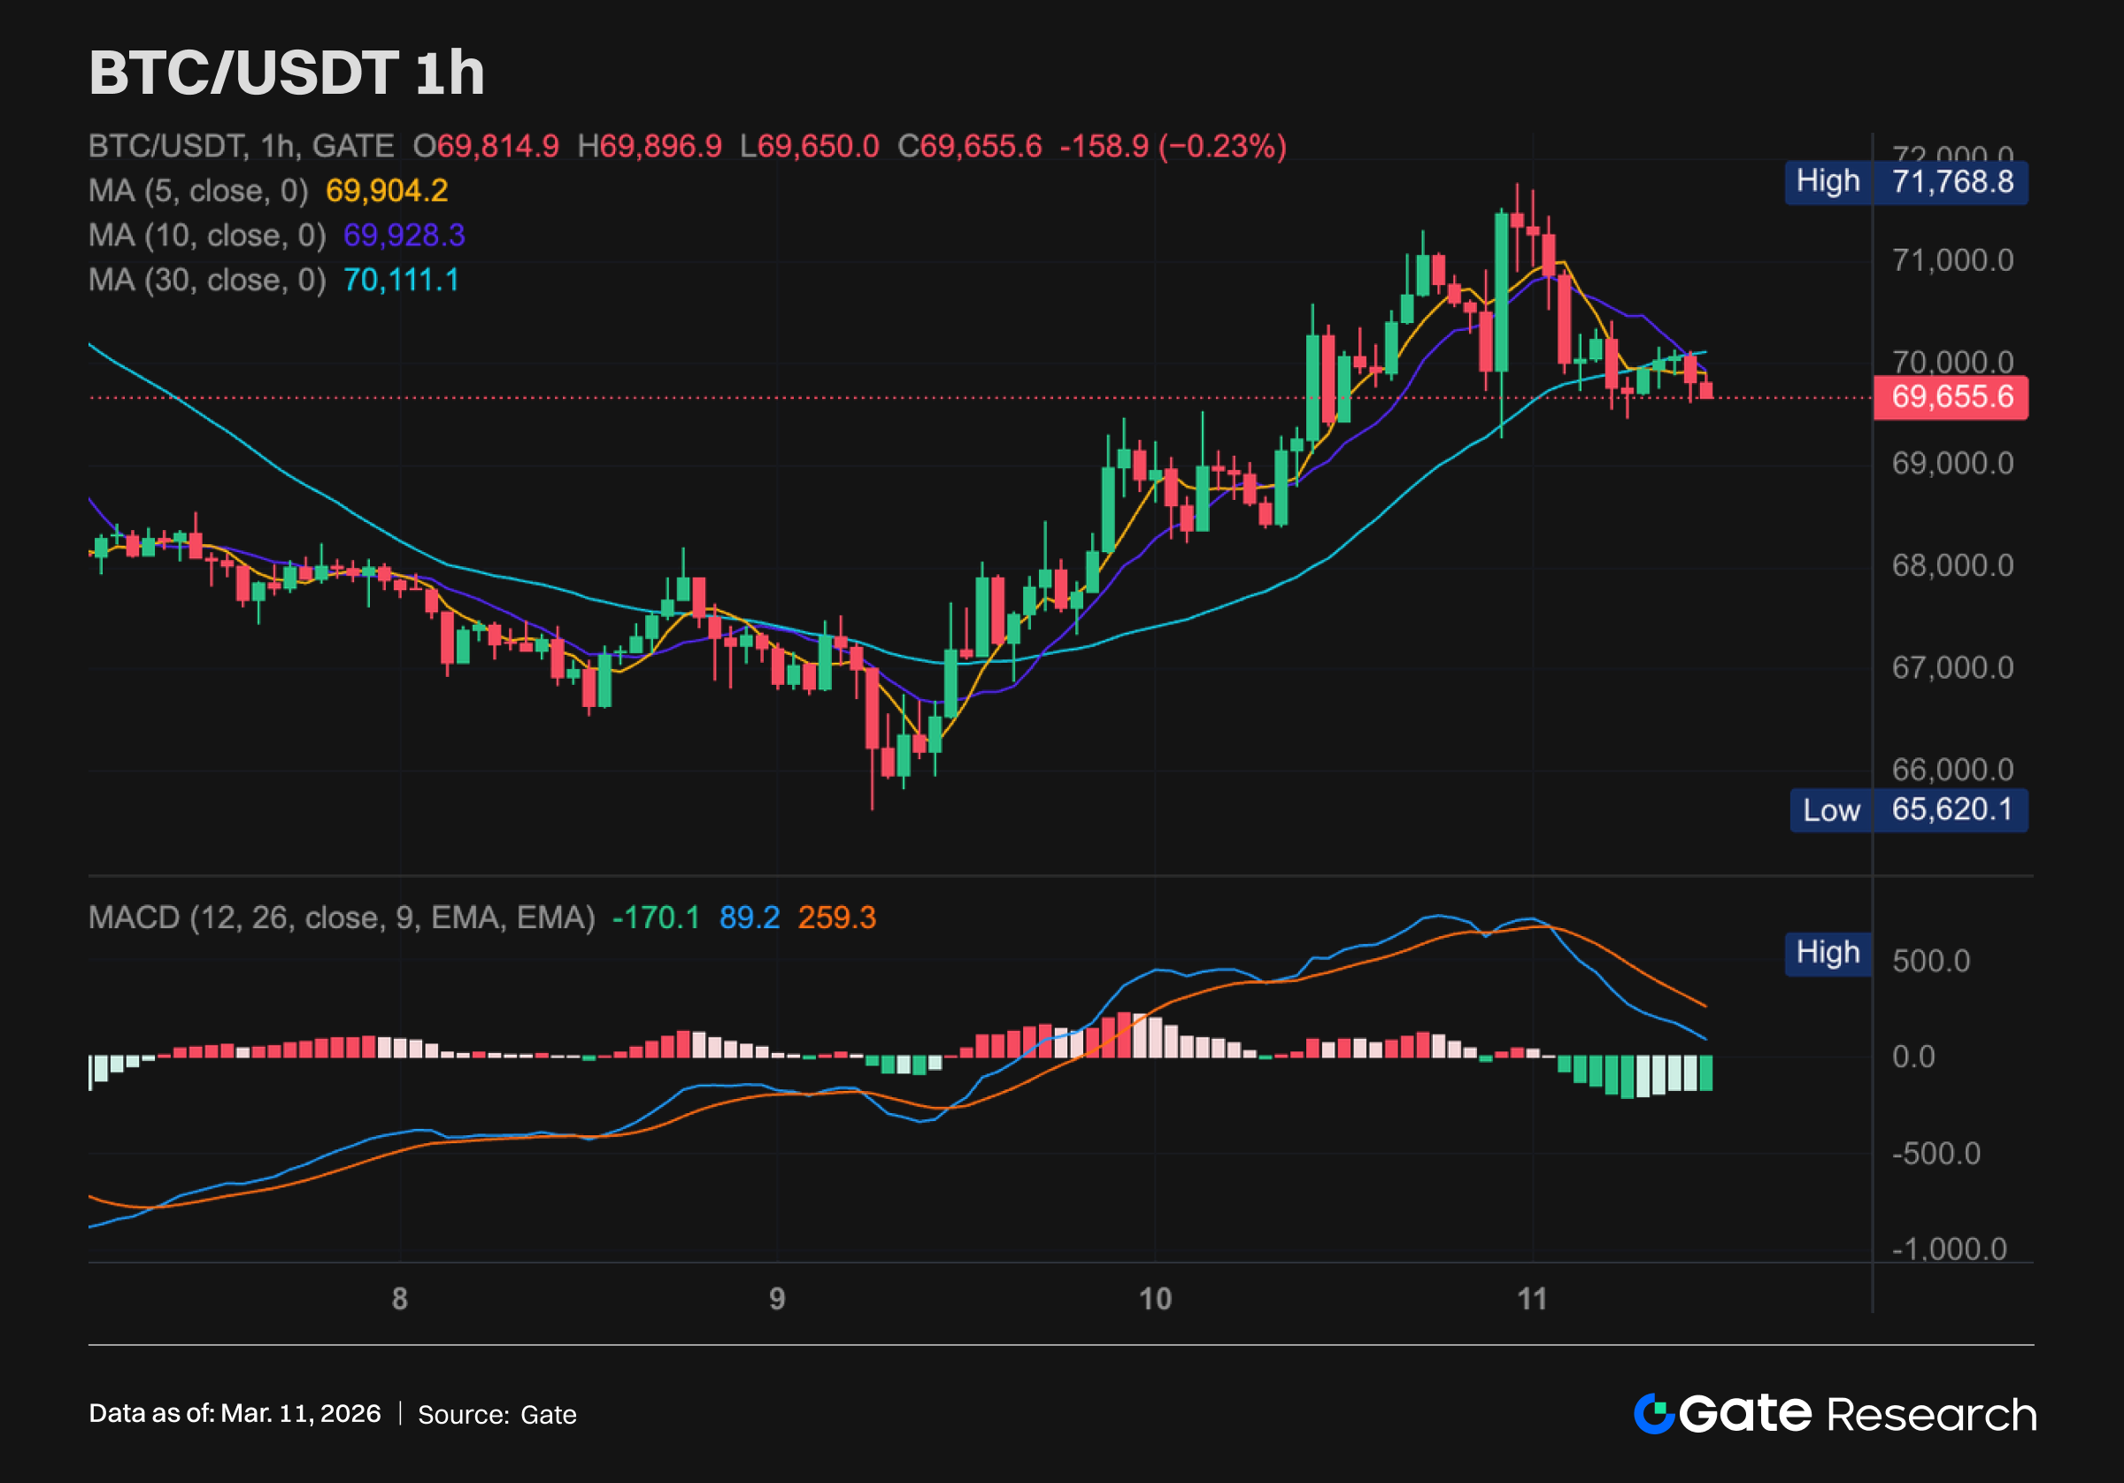Click the High 71,768.8 price label

pos(1905,181)
